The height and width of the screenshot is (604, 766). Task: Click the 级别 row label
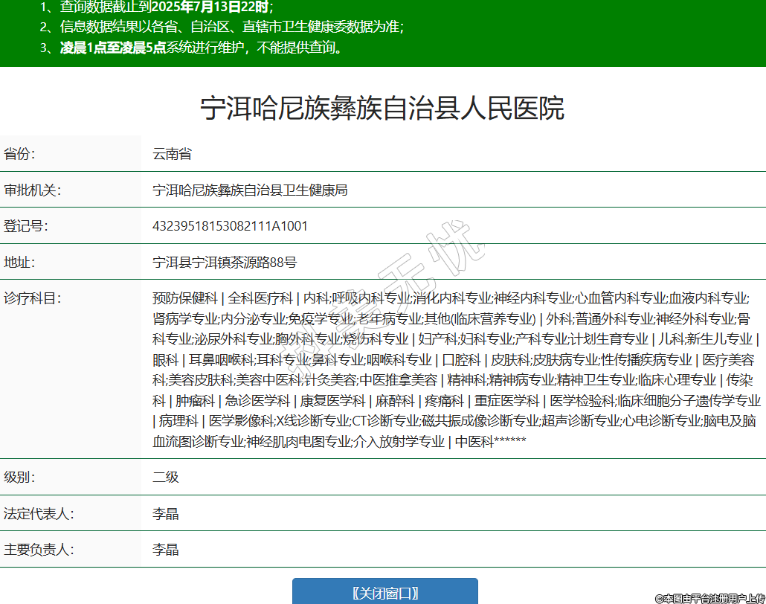point(20,477)
